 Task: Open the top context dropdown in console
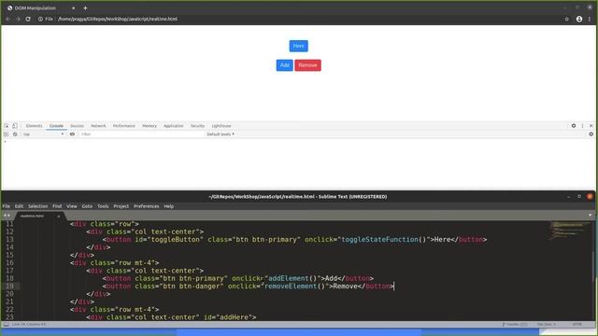point(43,134)
